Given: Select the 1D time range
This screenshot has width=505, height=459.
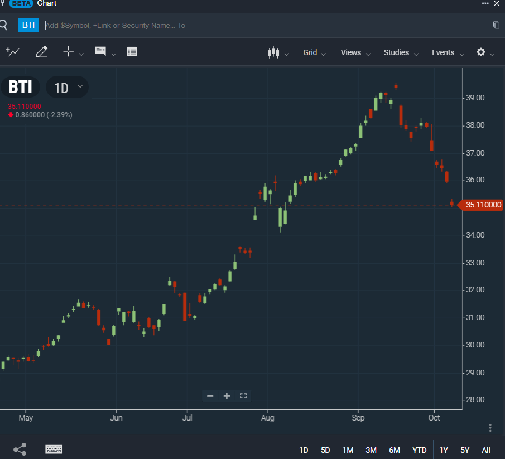Looking at the screenshot, I should click(x=304, y=450).
